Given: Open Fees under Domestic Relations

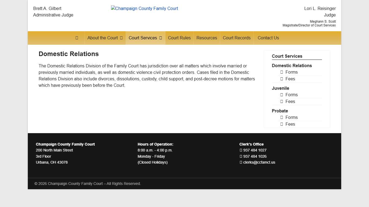Looking at the screenshot, I should coord(290,79).
